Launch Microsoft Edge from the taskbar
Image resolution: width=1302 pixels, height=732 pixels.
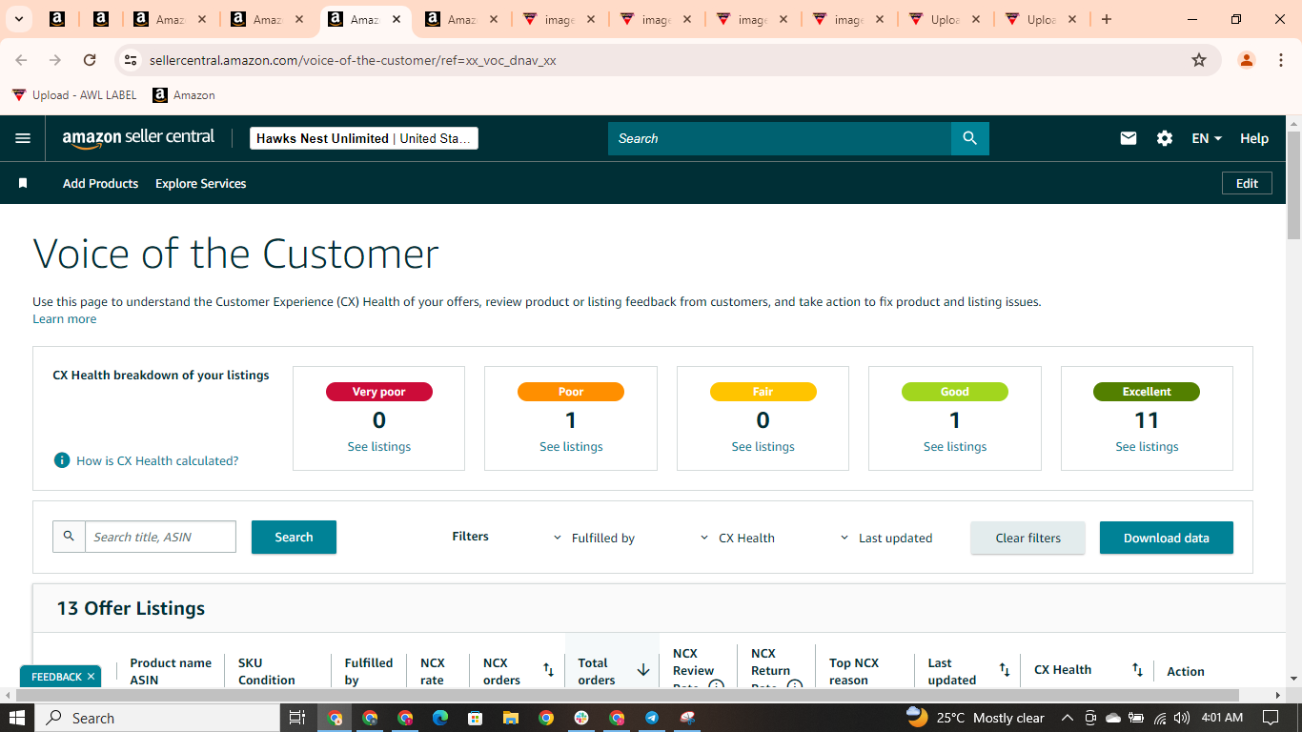tap(439, 718)
